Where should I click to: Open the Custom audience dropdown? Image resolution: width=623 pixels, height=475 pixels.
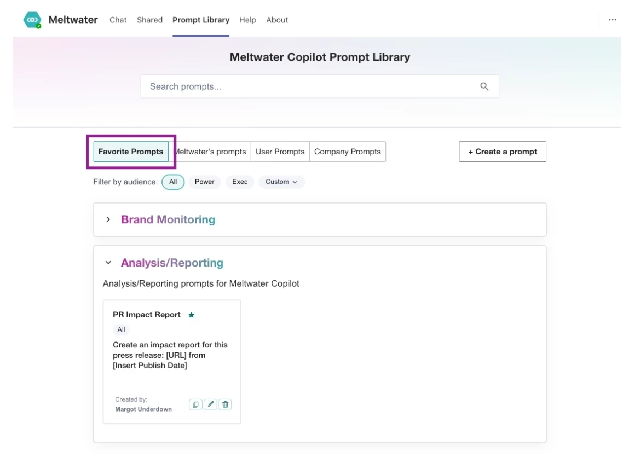click(282, 182)
